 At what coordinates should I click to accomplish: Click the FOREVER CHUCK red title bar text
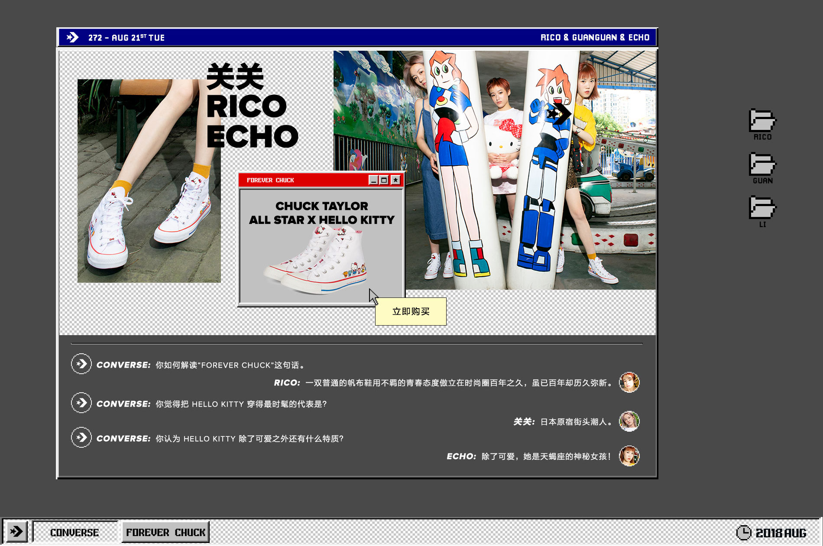point(270,180)
